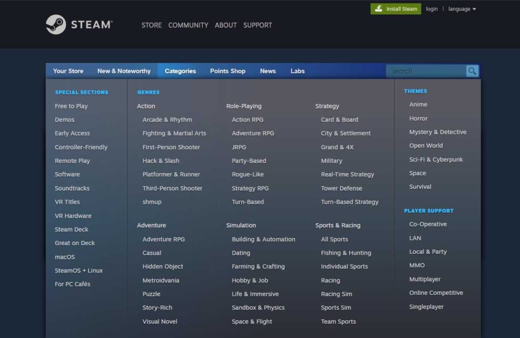Click the Steam logo

(x=79, y=24)
